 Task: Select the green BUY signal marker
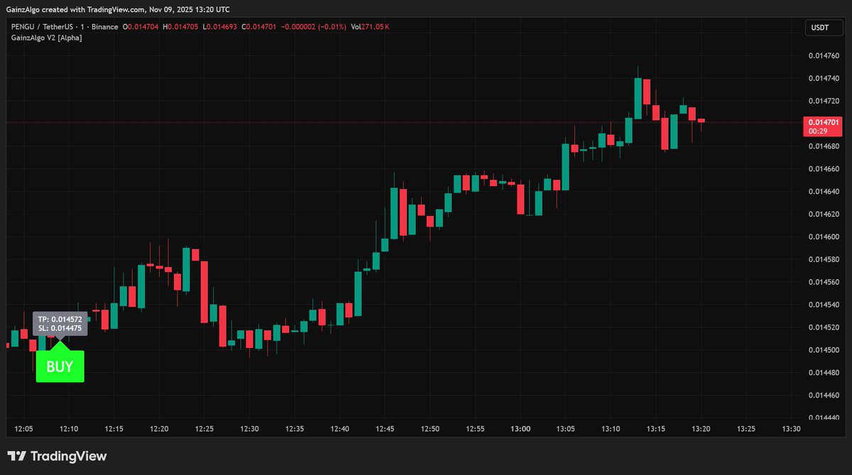(x=60, y=366)
